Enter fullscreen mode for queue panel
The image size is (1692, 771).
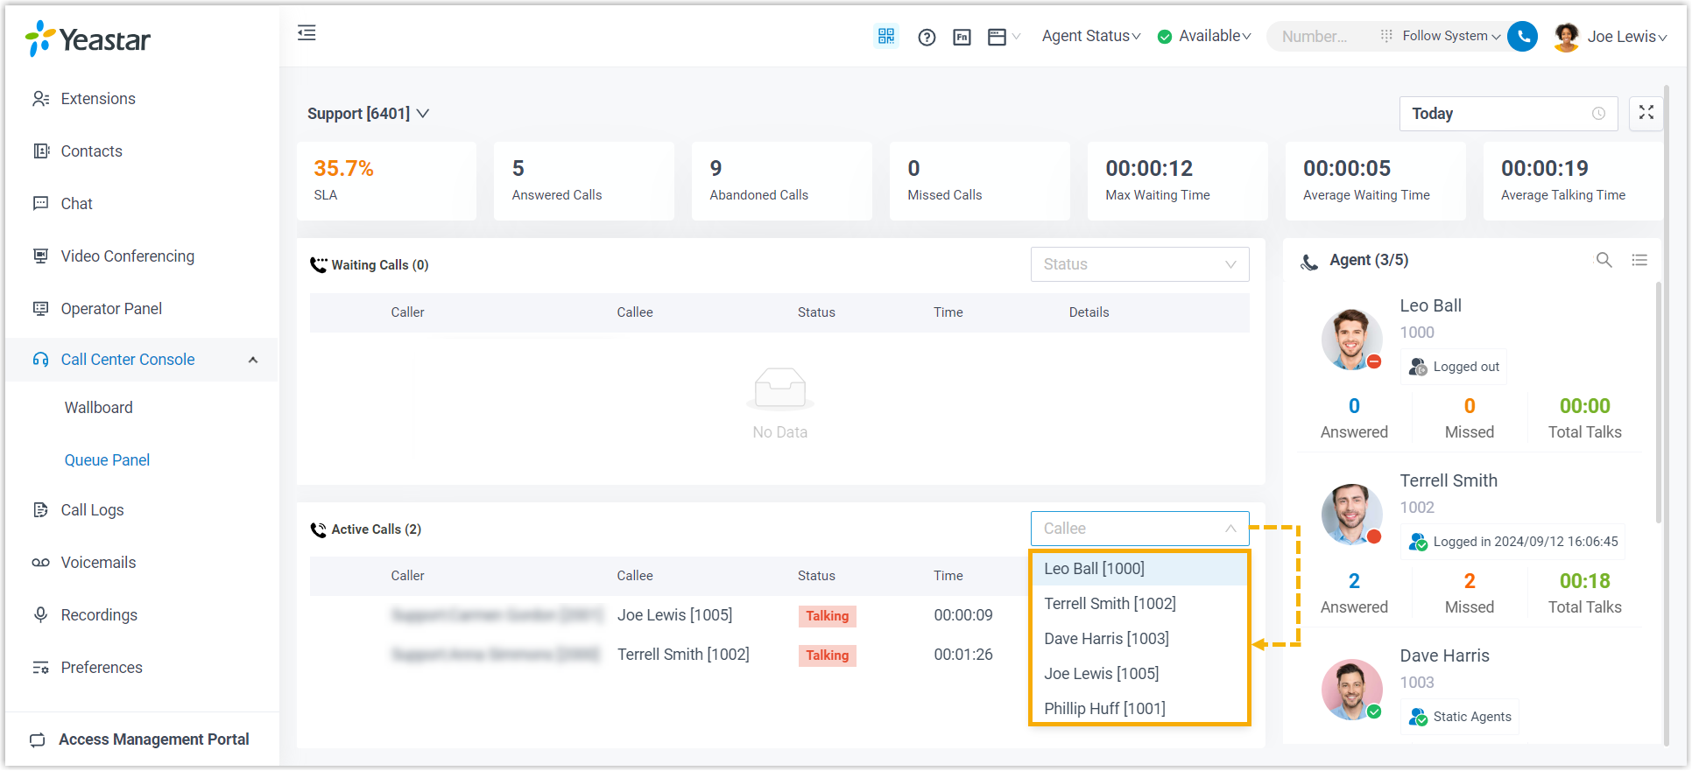[x=1646, y=113]
